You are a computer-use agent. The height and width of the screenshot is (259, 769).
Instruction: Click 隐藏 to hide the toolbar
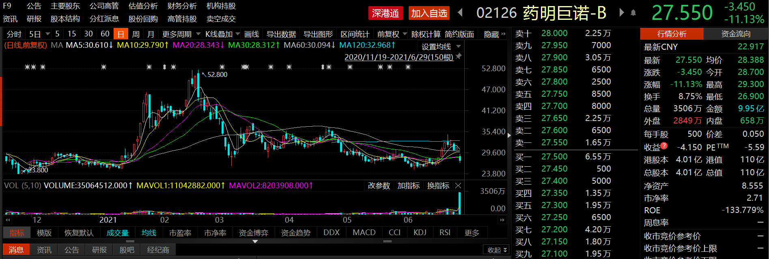[x=492, y=34]
